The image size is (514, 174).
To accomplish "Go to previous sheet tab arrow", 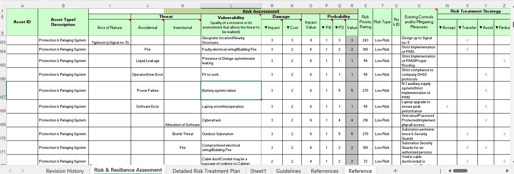I will tap(10, 171).
